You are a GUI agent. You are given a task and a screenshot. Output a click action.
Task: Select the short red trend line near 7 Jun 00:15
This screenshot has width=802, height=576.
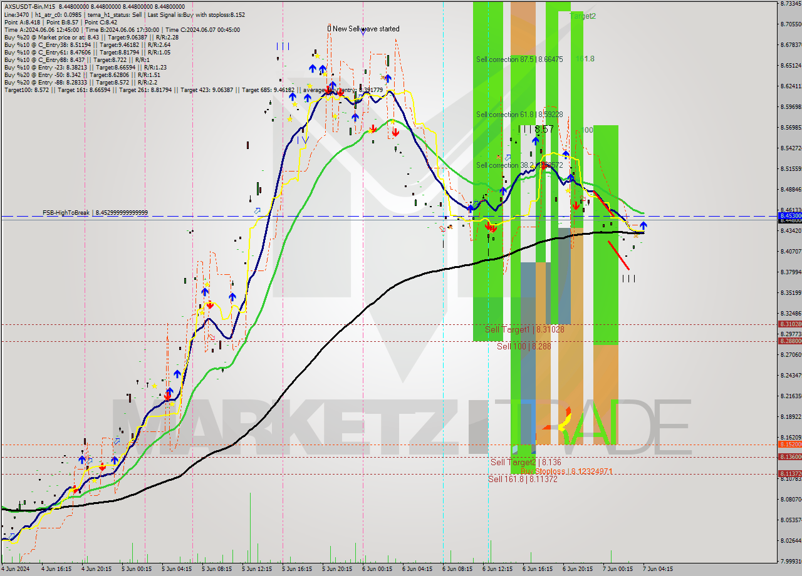click(618, 255)
